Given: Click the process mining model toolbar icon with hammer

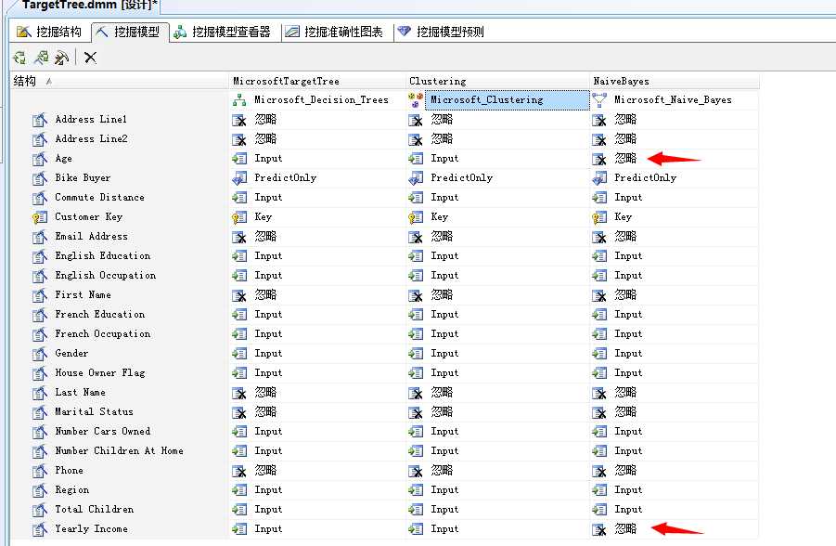Looking at the screenshot, I should coord(62,58).
